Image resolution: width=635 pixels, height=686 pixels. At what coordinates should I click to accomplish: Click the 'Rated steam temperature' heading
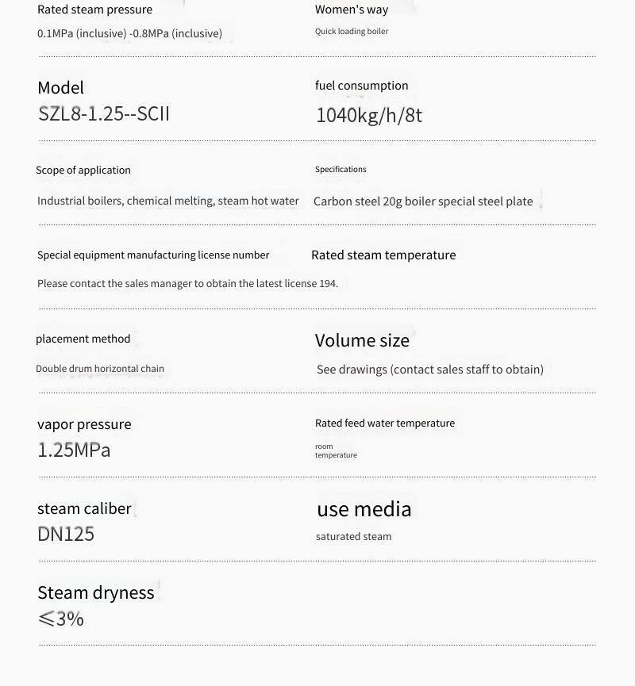pyautogui.click(x=383, y=255)
